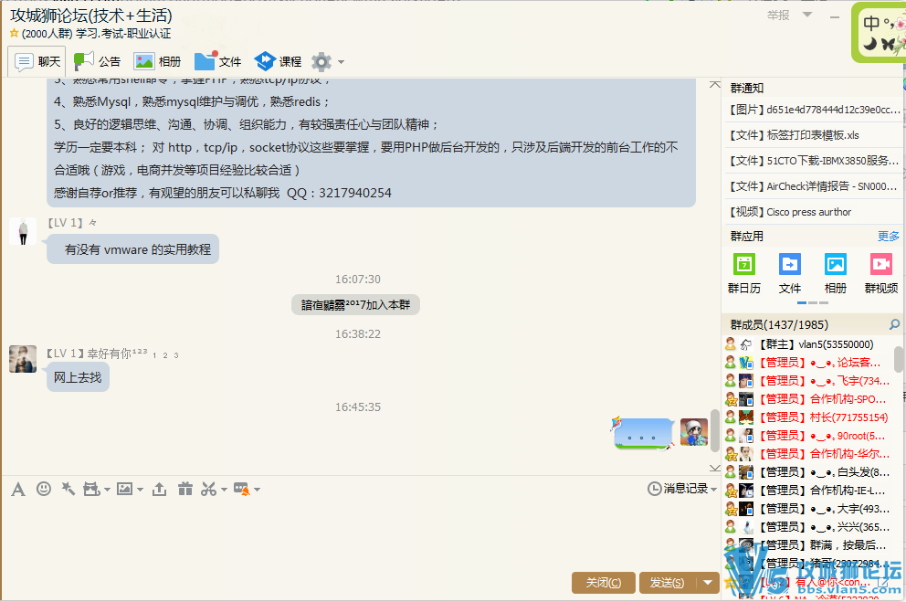906x602 pixels.
Task: Click the upload file icon in toolbar
Action: click(159, 490)
